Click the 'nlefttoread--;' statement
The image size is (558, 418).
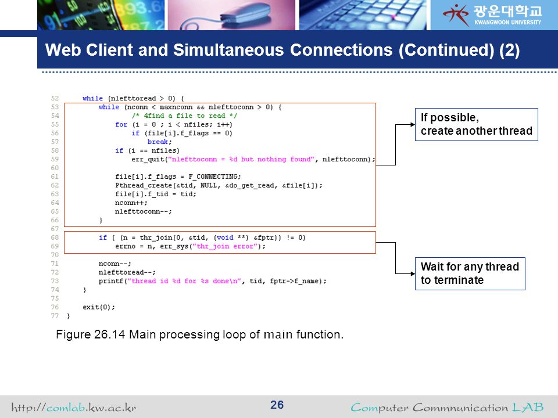click(127, 272)
